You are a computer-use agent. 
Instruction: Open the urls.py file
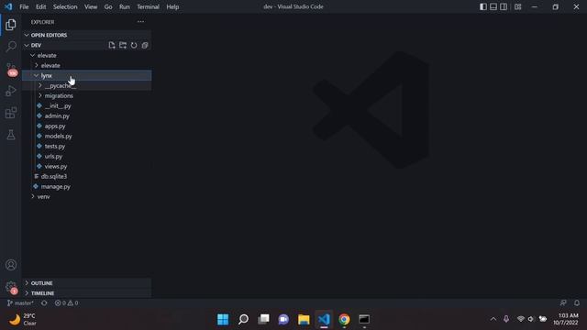coord(86,157)
